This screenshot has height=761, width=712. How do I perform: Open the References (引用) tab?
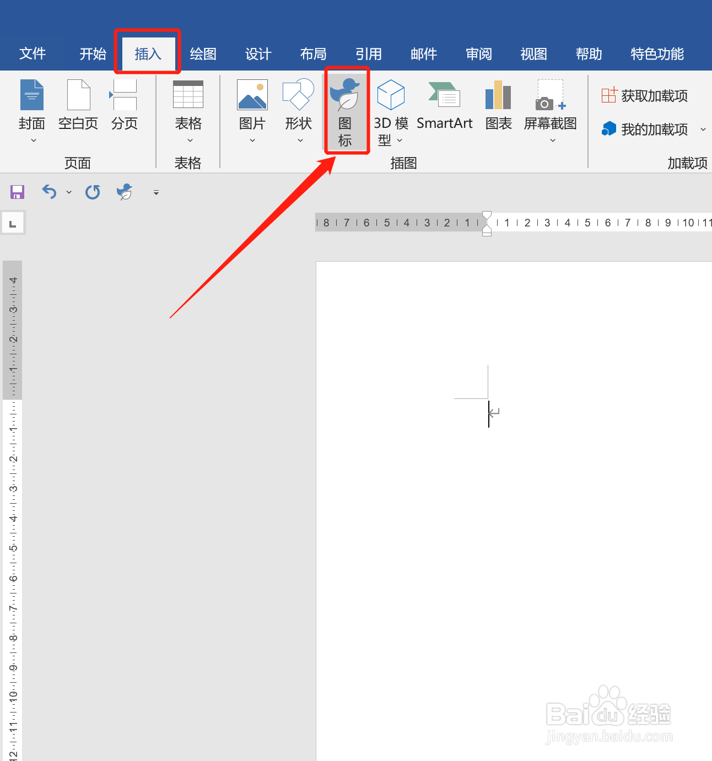pos(368,54)
